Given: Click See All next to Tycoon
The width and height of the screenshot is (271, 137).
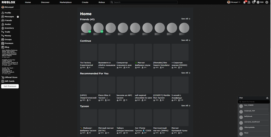Looking at the screenshot, I should click(186, 106).
